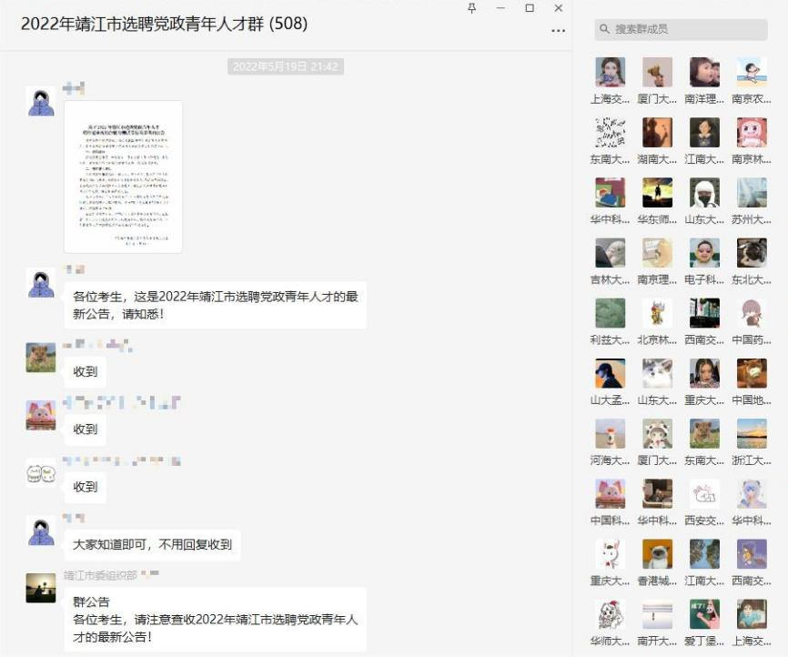Open the 利兹大 member avatar
Image resolution: width=788 pixels, height=657 pixels.
[610, 312]
